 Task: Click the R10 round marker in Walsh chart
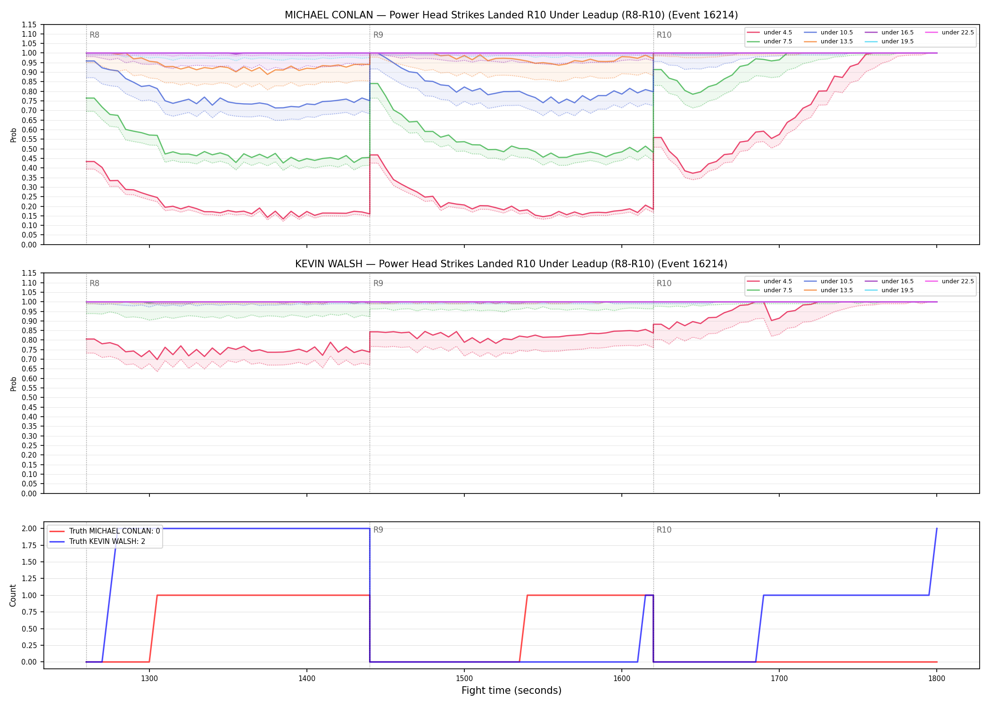pos(664,284)
